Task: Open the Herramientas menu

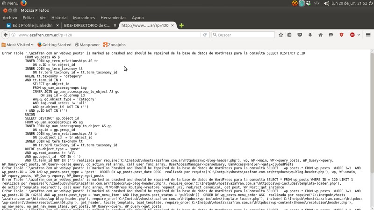Action: click(x=113, y=18)
